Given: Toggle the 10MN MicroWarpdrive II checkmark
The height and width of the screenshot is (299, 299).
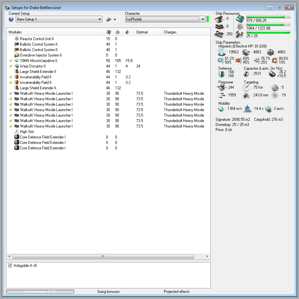Looking at the screenshot, I should pyautogui.click(x=11, y=61).
